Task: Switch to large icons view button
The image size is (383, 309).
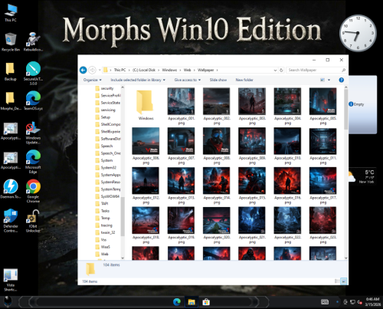Action: (x=344, y=281)
